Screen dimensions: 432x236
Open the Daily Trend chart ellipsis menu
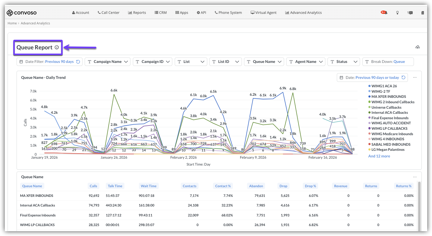click(415, 78)
